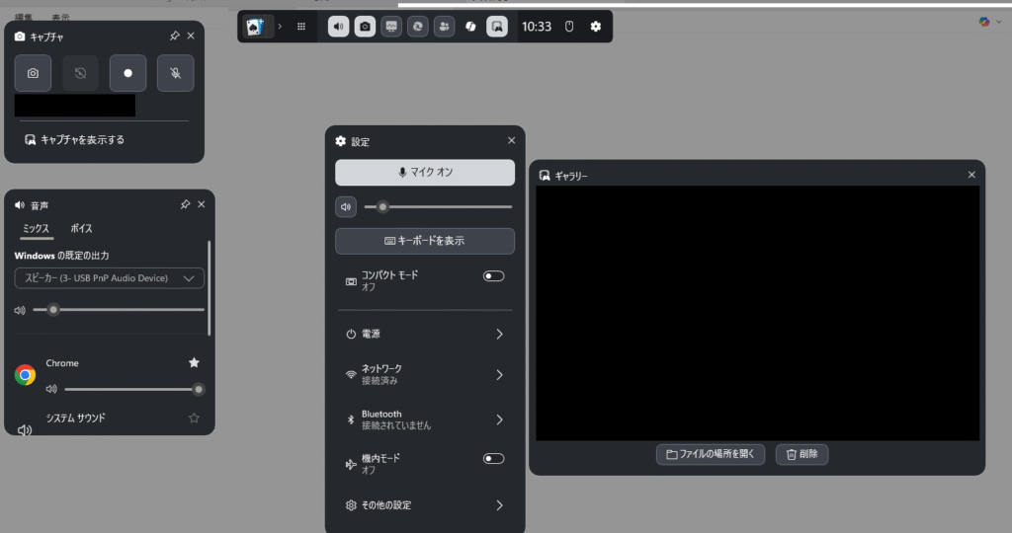The width and height of the screenshot is (1012, 533).
Task: Click the キーボードを表示 button
Action: (424, 241)
